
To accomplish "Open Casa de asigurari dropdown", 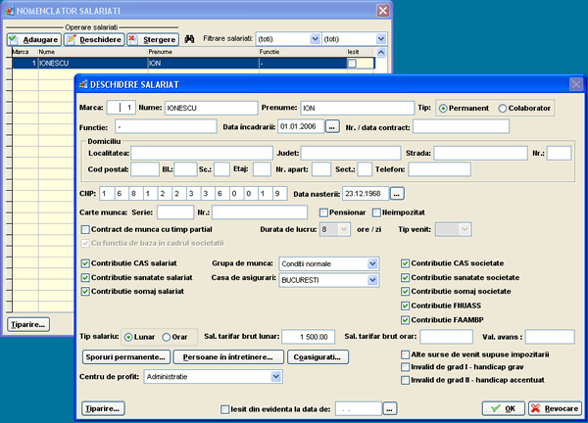I will (x=372, y=280).
